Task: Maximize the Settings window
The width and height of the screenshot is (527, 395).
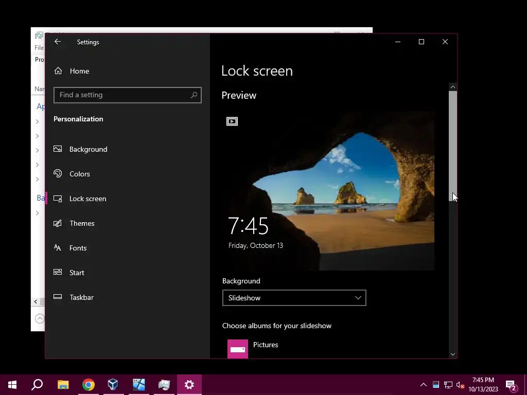Action: (421, 42)
